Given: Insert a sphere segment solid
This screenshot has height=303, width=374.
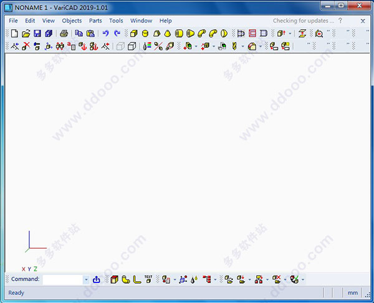Looking at the screenshot, I should point(224,34).
